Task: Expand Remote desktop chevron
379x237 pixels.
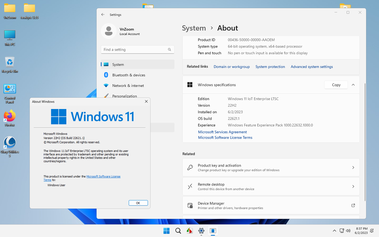Action: tap(353, 186)
